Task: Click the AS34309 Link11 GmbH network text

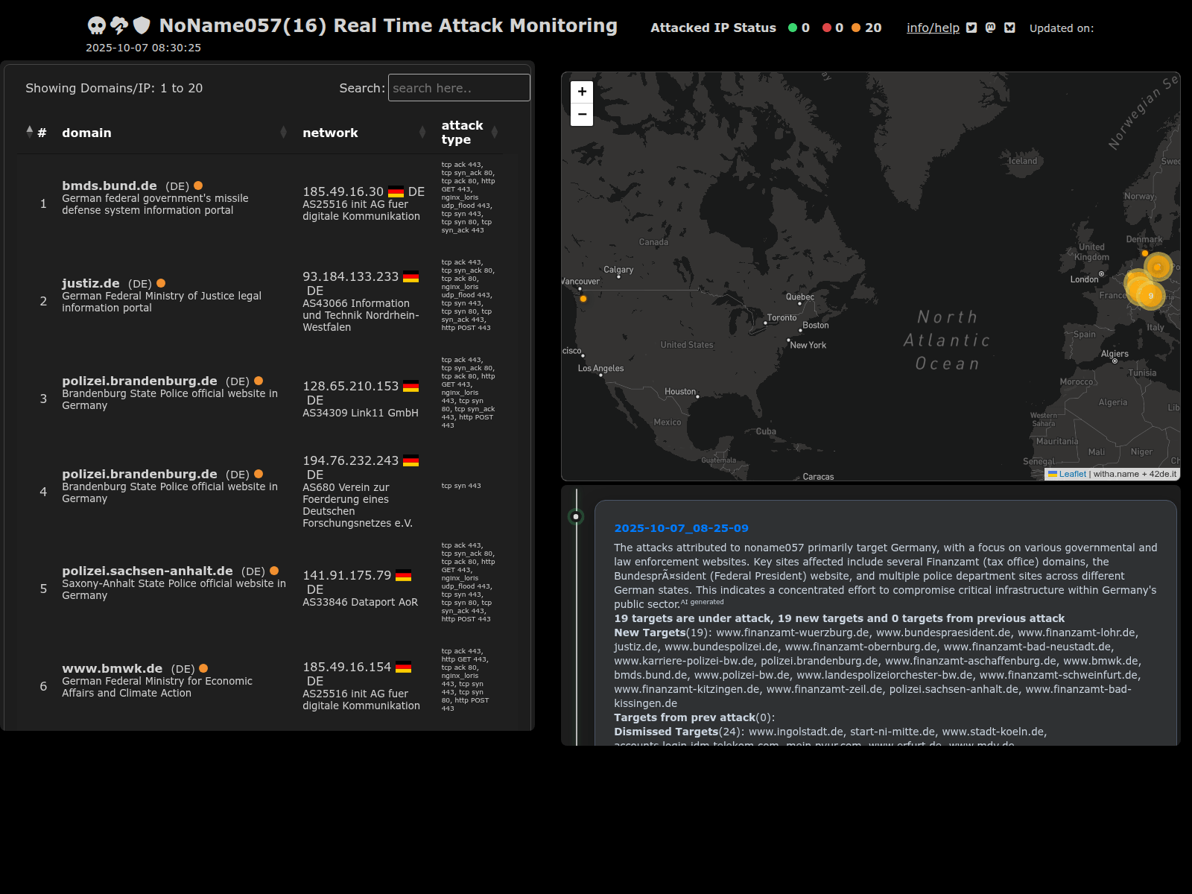Action: [361, 413]
